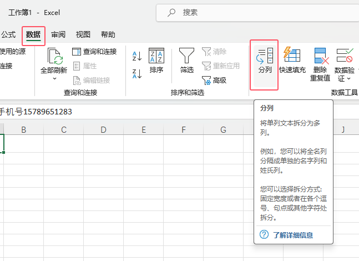The image size is (359, 261).
Task: Select the Formulas (公式) tab
Action: (8, 34)
